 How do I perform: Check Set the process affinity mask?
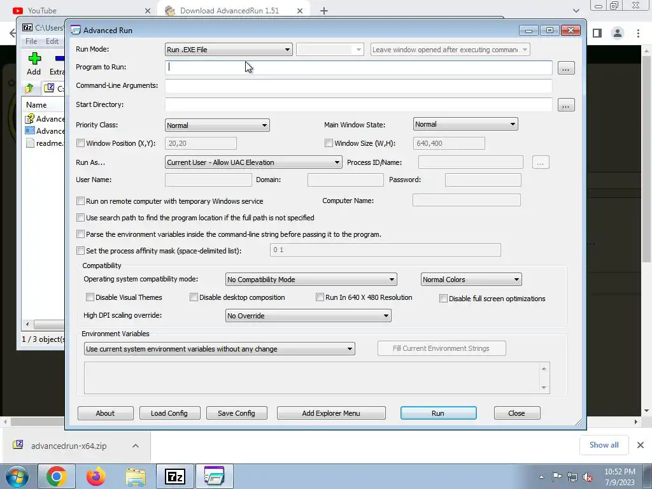(80, 251)
